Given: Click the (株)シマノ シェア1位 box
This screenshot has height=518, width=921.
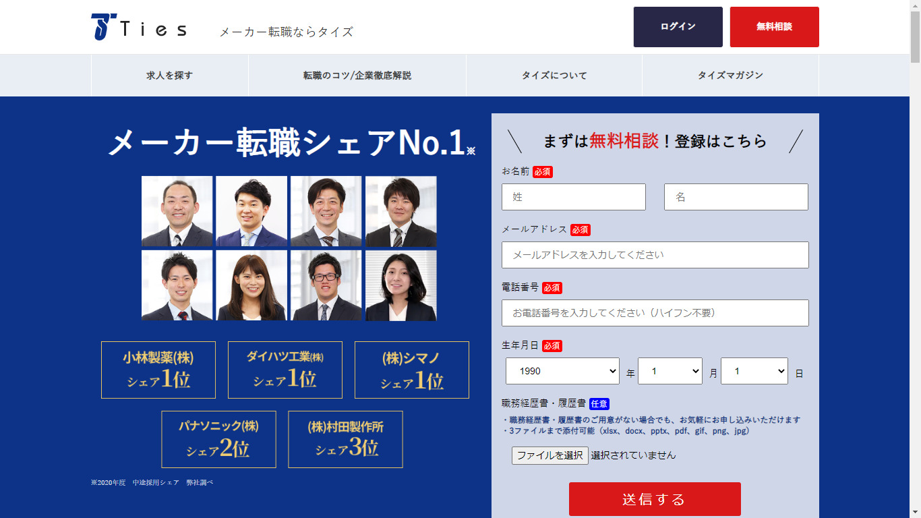Looking at the screenshot, I should [x=412, y=370].
